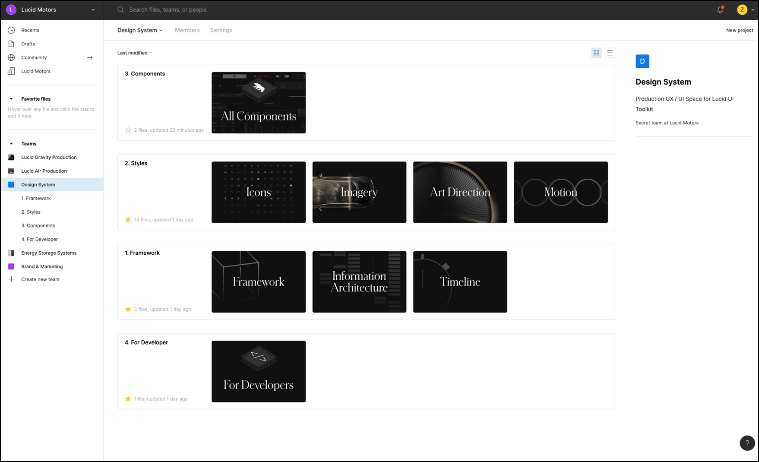Click the blue Design System team icon
Viewport: 759px width, 462px height.
click(11, 184)
